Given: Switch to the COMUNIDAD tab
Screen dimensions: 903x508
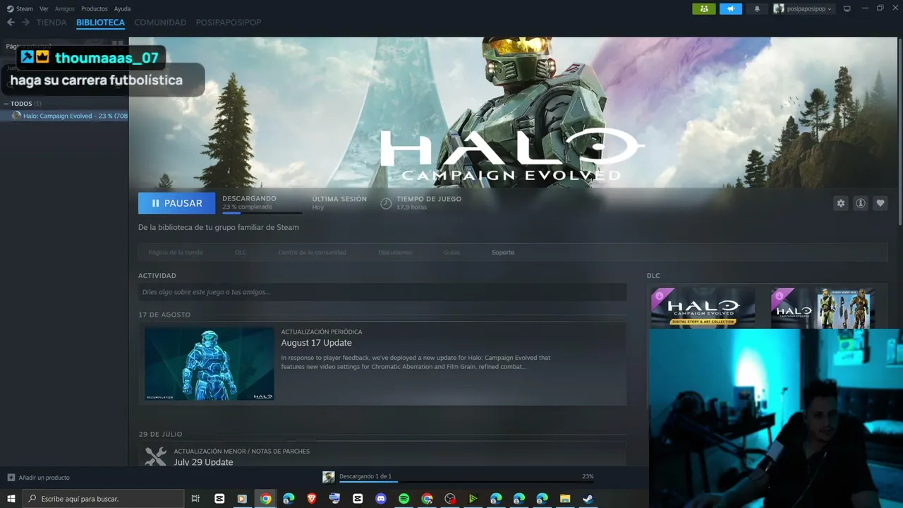Looking at the screenshot, I should [160, 23].
